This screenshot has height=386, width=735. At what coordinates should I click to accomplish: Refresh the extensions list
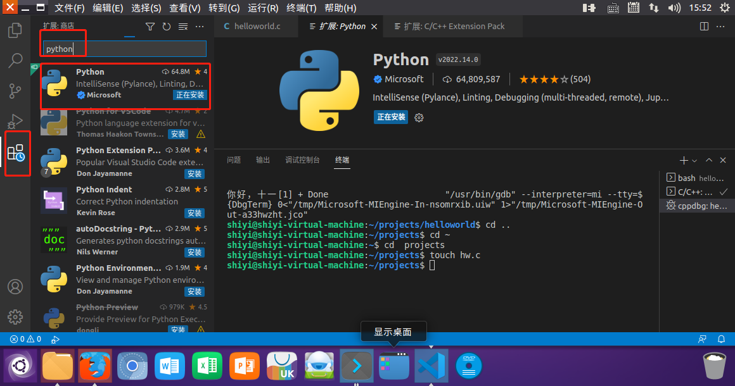[x=167, y=27]
